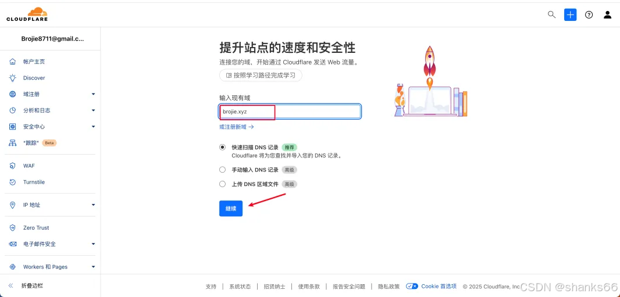Open Cookie 首选项 link text
The image size is (620, 297).
pos(439,287)
